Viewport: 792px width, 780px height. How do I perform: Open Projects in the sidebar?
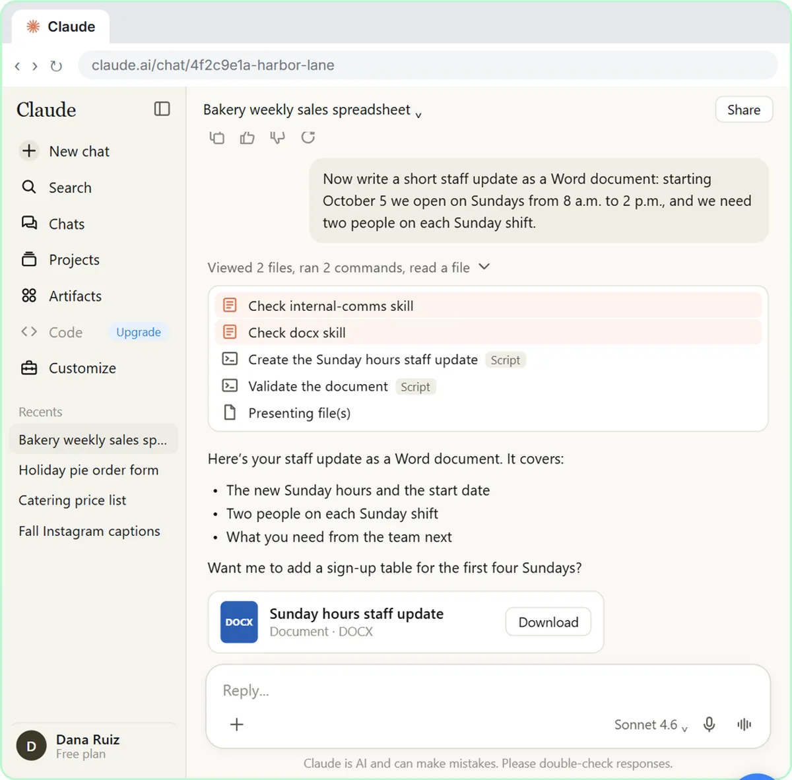[x=61, y=260]
